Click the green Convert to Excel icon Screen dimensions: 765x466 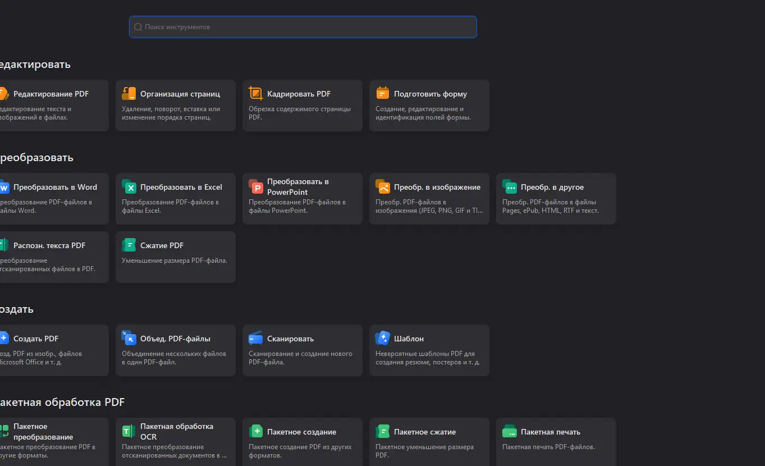[129, 187]
